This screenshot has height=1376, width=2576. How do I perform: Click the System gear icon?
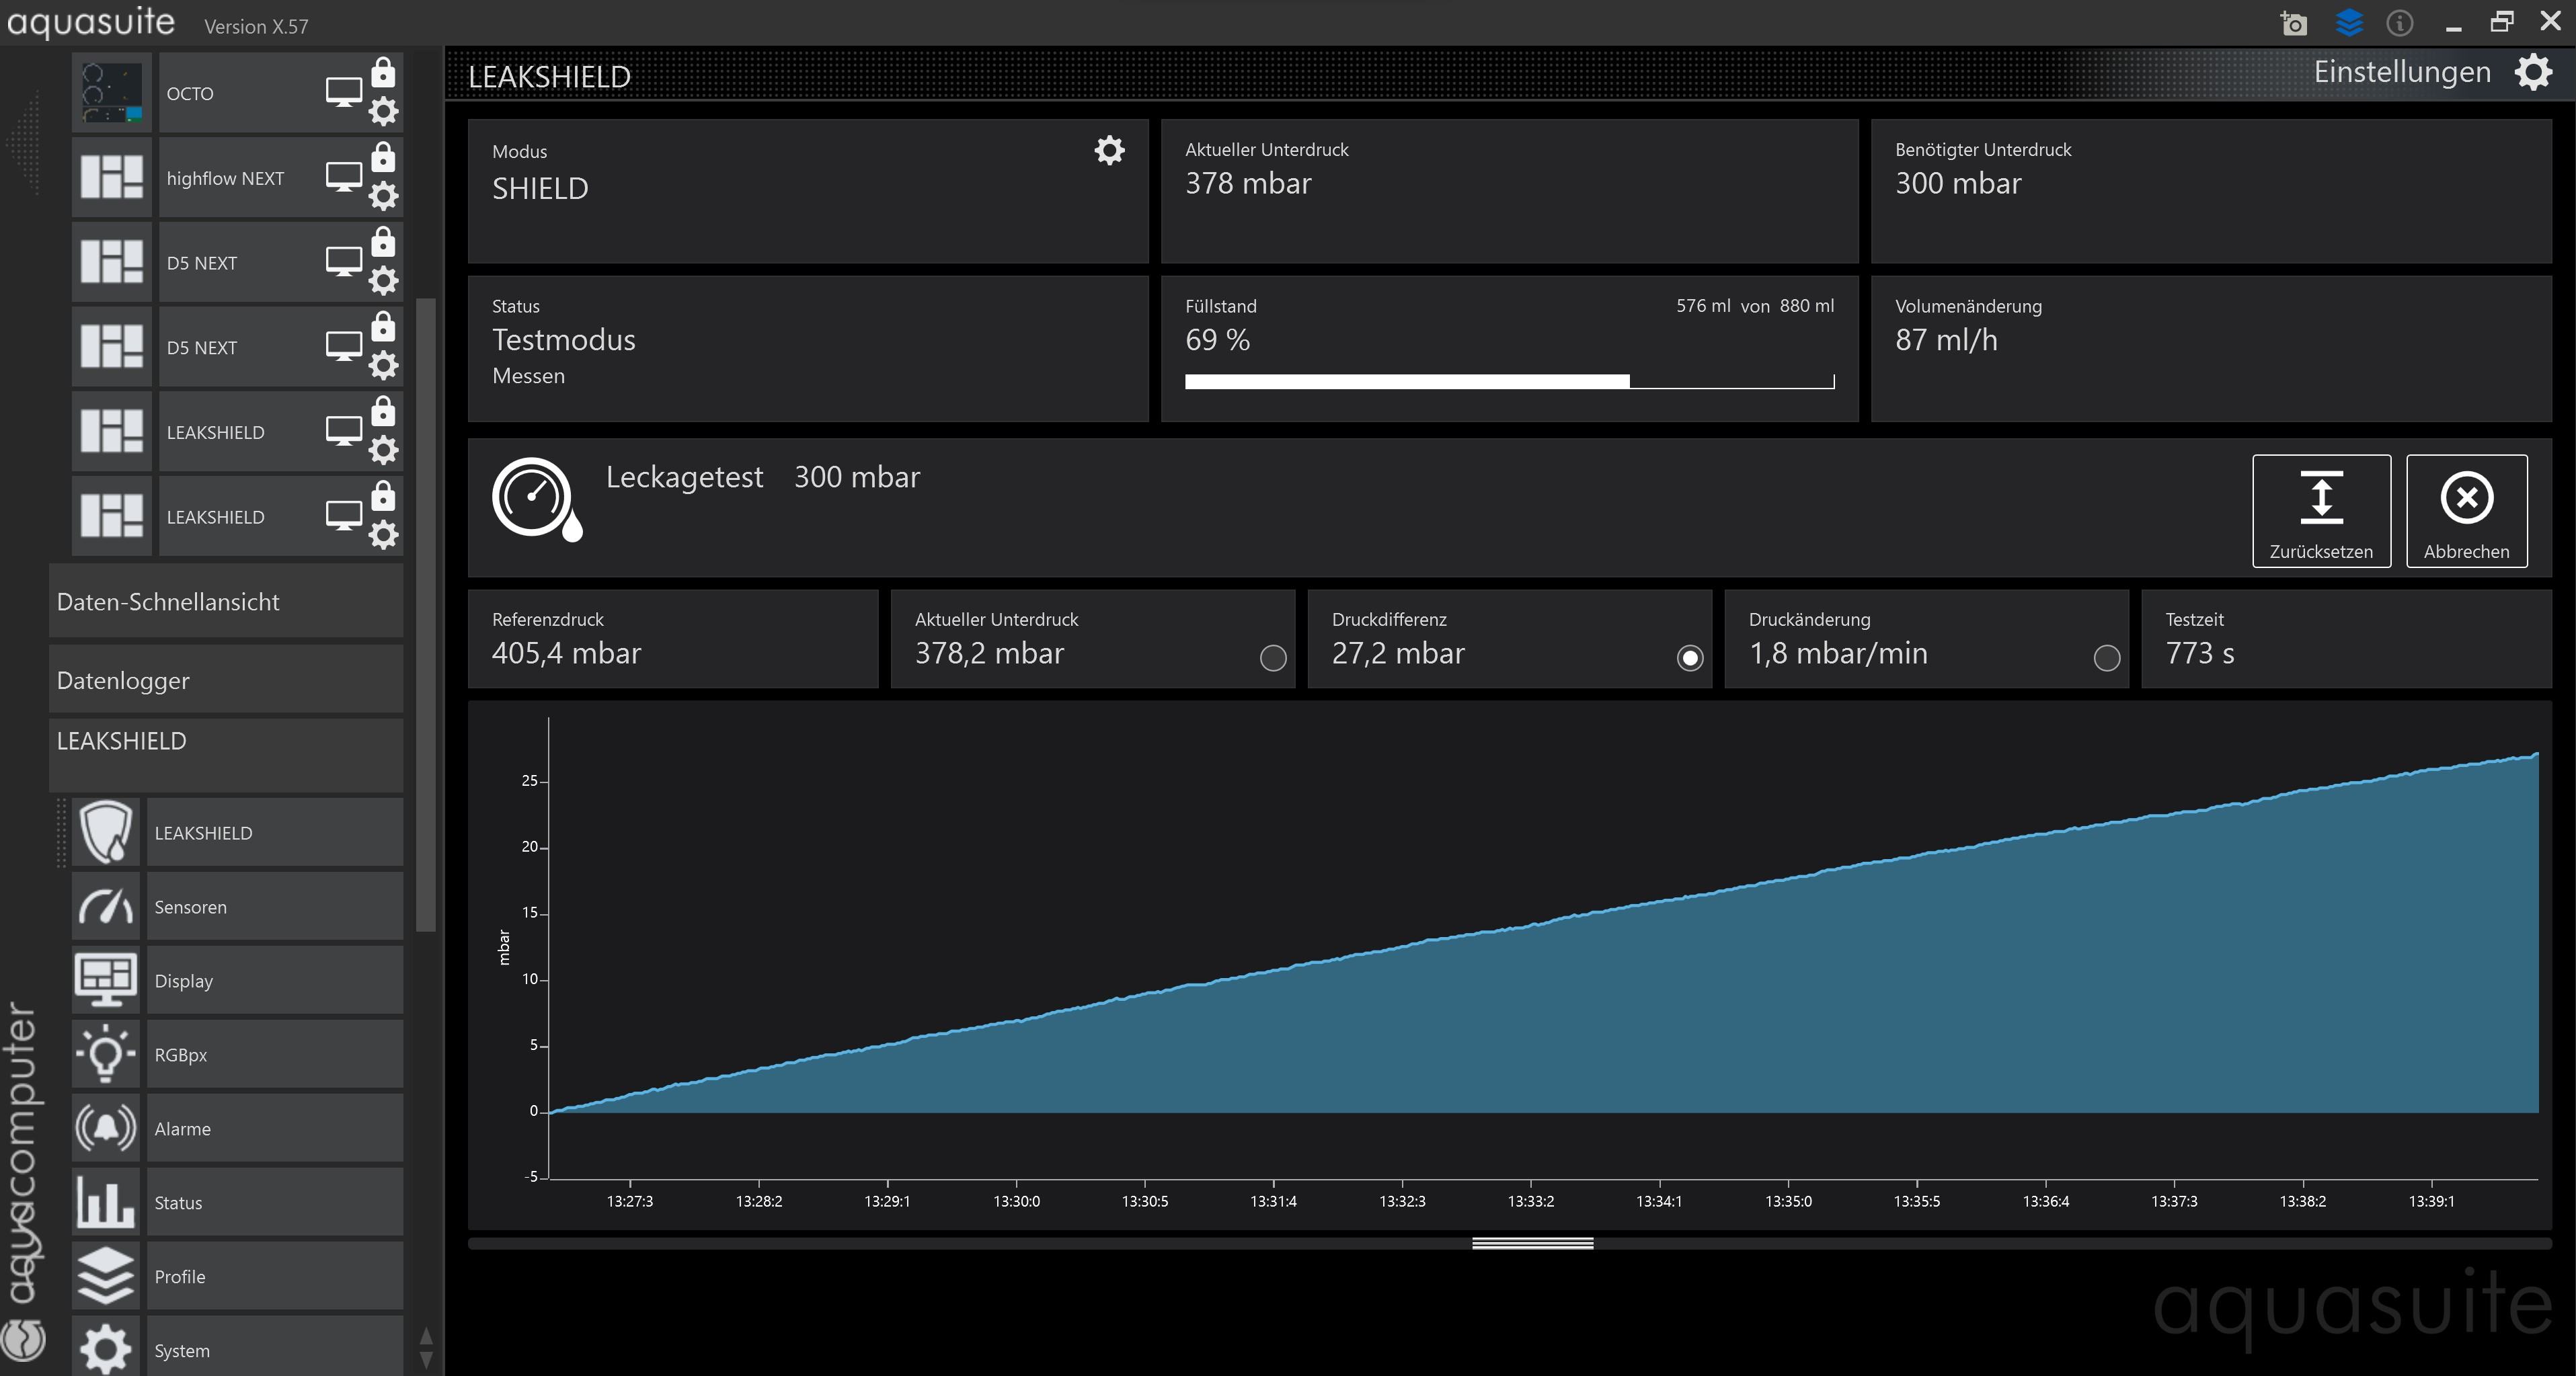pos(106,1348)
